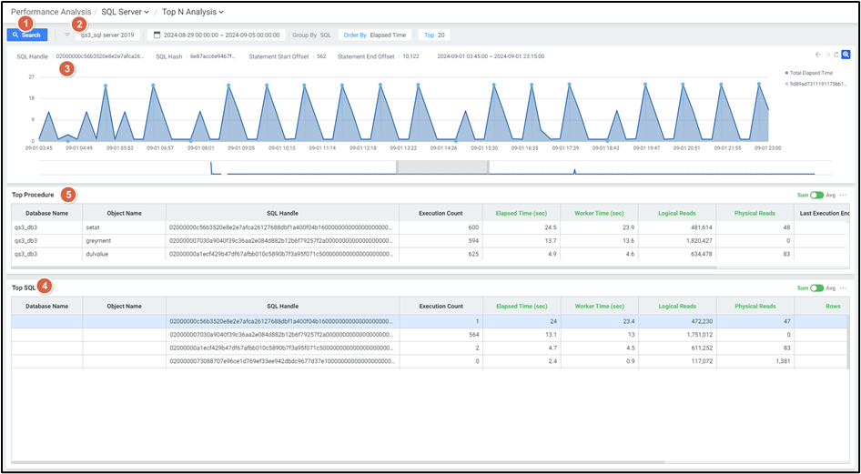Toggle Sum/Avg switch in Top SQL
The height and width of the screenshot is (474, 861).
tap(816, 287)
